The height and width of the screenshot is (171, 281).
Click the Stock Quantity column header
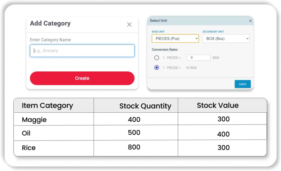coord(145,106)
